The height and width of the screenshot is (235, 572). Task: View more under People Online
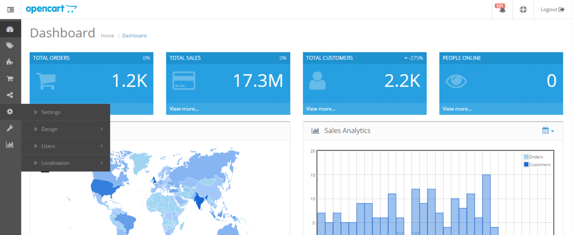point(457,109)
